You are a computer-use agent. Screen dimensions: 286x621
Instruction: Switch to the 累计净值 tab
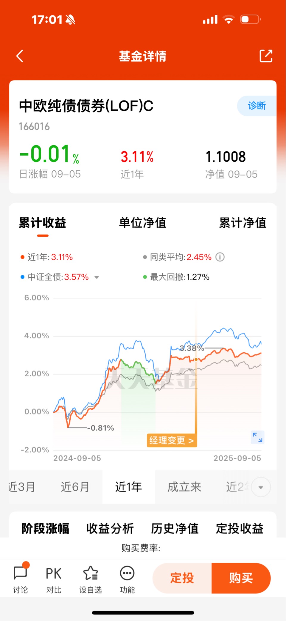click(x=243, y=223)
